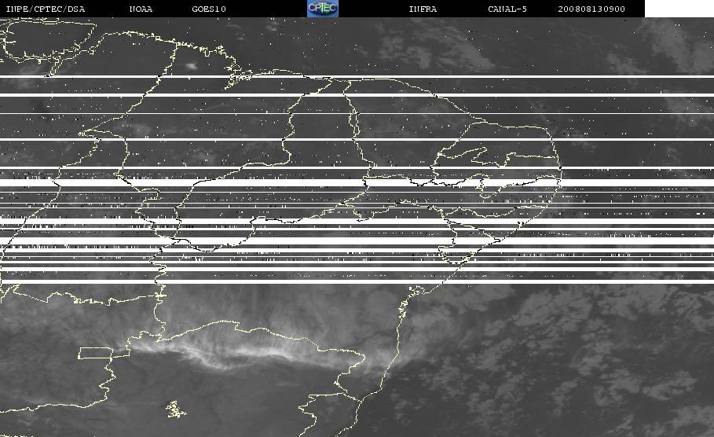Click the 200808130900 timestamp

(591, 9)
